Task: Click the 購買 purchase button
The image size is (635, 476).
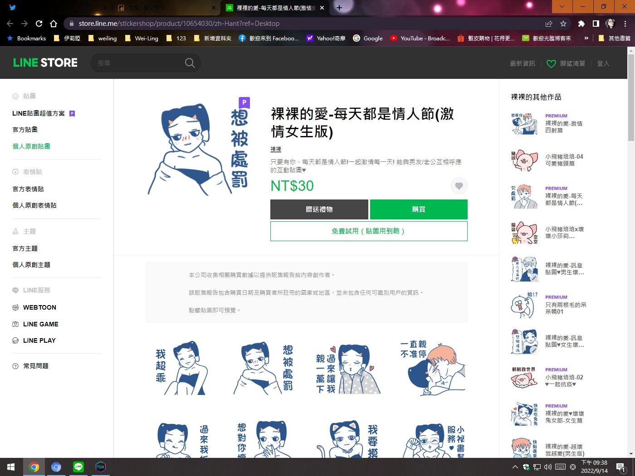Action: (x=419, y=209)
